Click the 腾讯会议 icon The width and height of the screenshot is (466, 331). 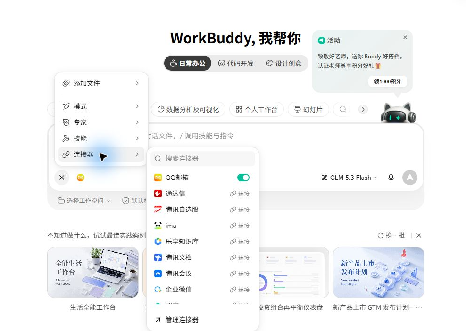tap(158, 274)
